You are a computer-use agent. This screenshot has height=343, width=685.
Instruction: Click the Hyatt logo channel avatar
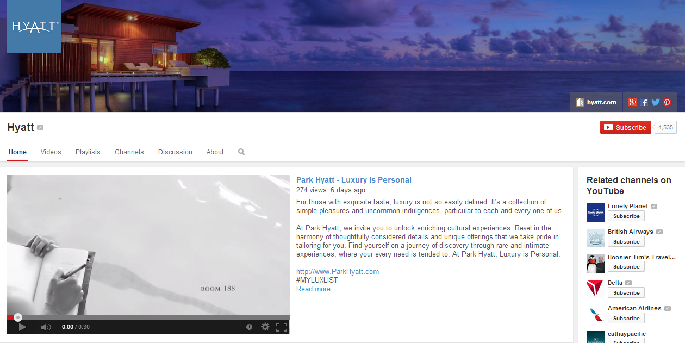[34, 26]
